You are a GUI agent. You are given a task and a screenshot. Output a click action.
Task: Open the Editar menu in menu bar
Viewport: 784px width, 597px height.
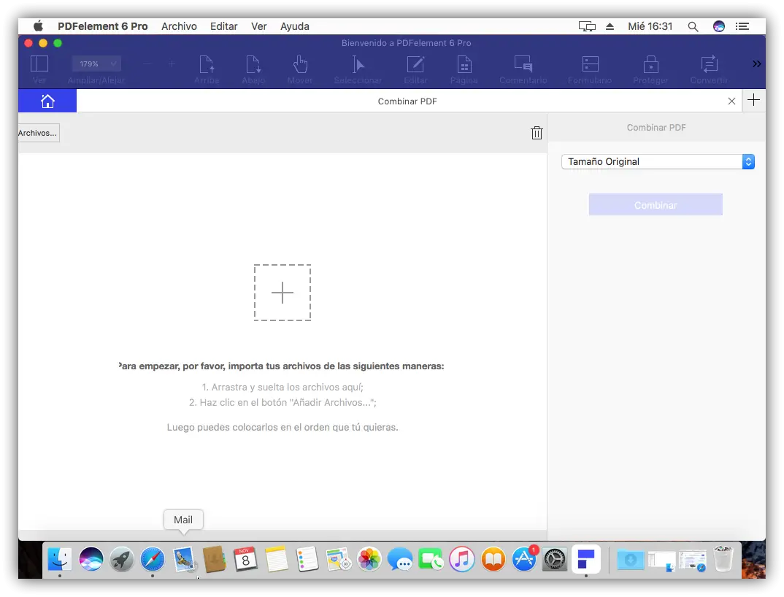click(x=223, y=26)
